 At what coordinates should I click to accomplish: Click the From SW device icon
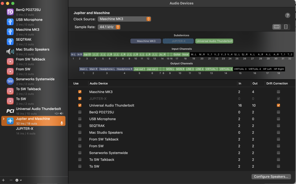[10, 71]
